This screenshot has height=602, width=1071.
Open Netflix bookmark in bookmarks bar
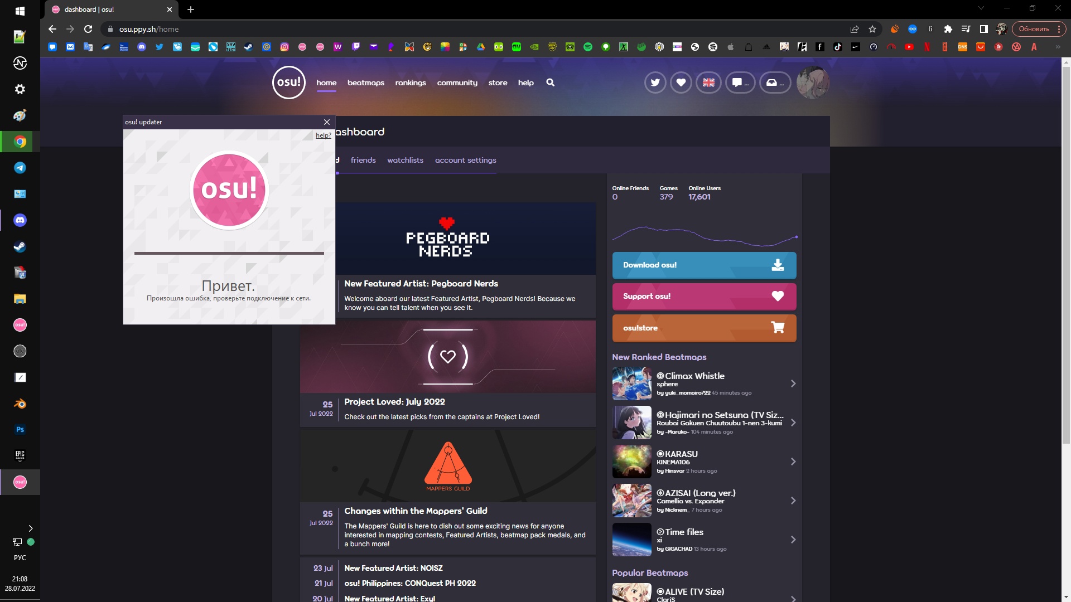coord(927,47)
